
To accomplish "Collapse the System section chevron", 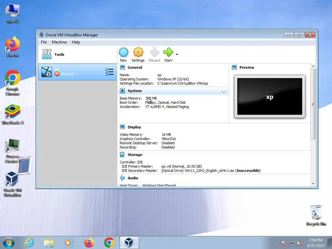I will pyautogui.click(x=224, y=91).
